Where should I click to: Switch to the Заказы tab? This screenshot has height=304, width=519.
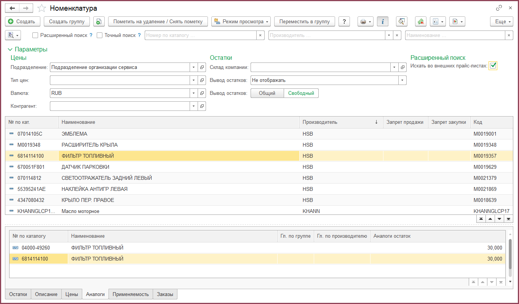(165, 294)
